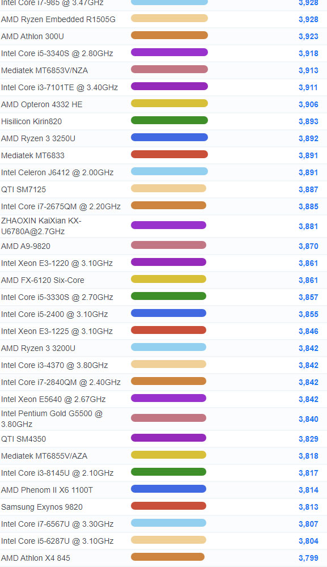
Task: Click the 3,887 score for QTI SM7125
Action: [308, 189]
